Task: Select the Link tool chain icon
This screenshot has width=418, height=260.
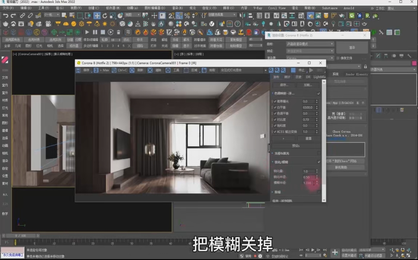Action: pyautogui.click(x=22, y=15)
